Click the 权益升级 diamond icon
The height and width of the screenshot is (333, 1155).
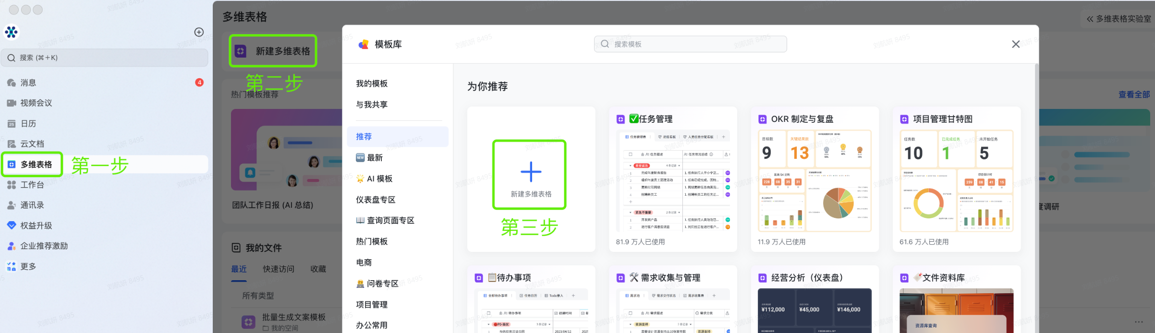(12, 226)
